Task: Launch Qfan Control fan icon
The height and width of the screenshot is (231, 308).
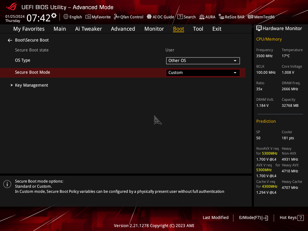Action: (117, 17)
